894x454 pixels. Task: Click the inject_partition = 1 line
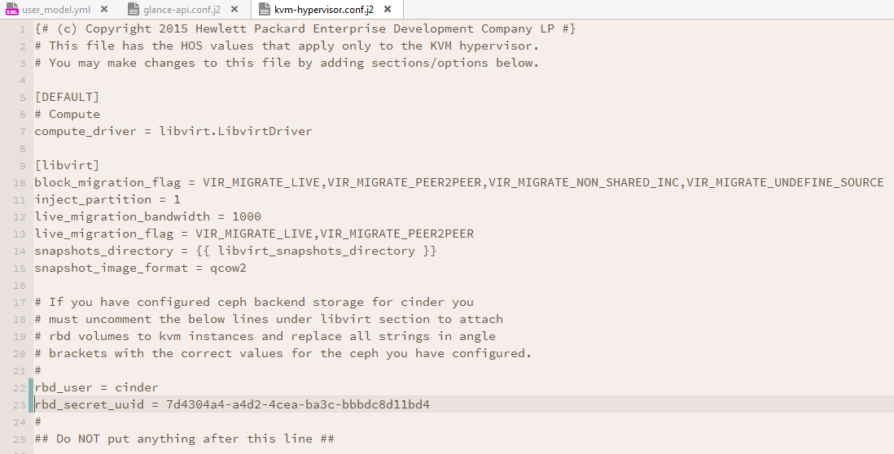(107, 199)
